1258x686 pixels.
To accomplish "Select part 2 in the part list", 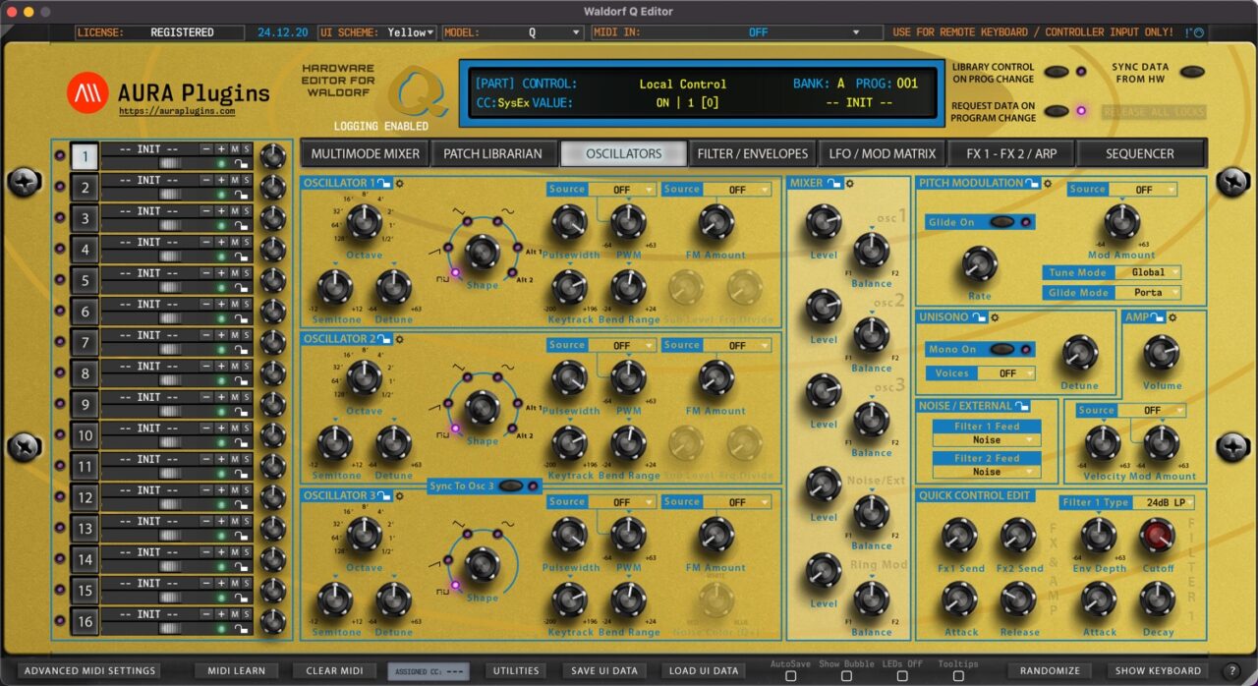I will click(84, 186).
